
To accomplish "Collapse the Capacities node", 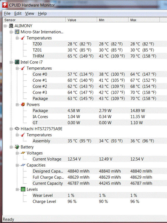I will pos(17,165).
